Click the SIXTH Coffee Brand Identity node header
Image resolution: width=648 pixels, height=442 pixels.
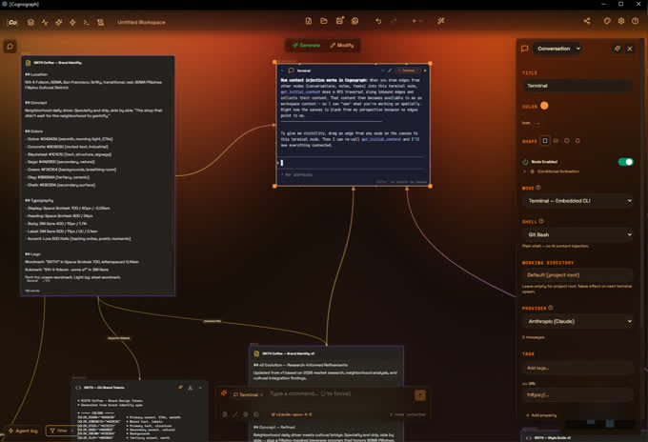coord(98,63)
